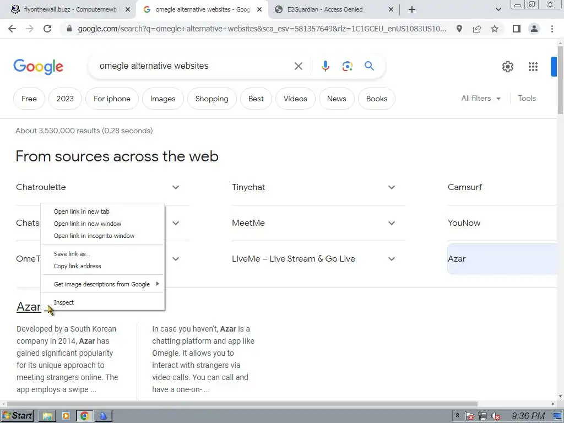564x423 pixels.
Task: Choose Open link in new tab
Action: click(x=102, y=211)
